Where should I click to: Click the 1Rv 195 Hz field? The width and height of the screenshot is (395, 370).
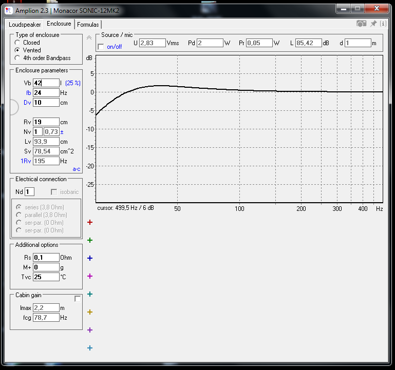(x=46, y=161)
